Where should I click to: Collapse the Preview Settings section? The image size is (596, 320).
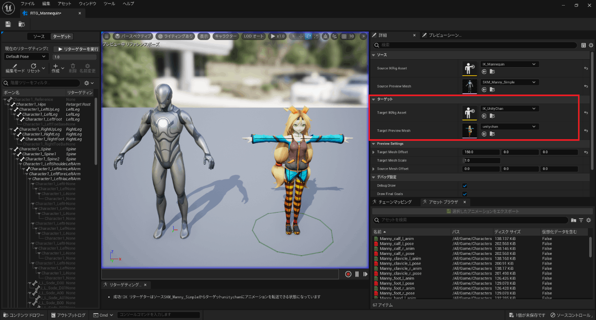tap(373, 144)
